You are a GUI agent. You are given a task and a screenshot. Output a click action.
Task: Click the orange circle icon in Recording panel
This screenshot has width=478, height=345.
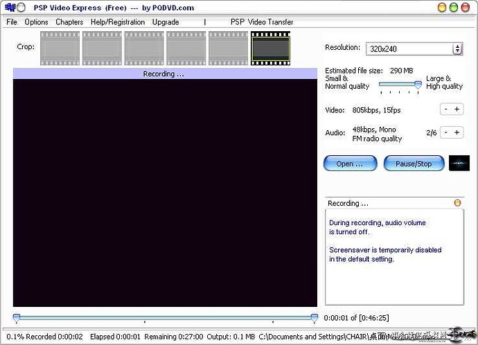coord(457,203)
